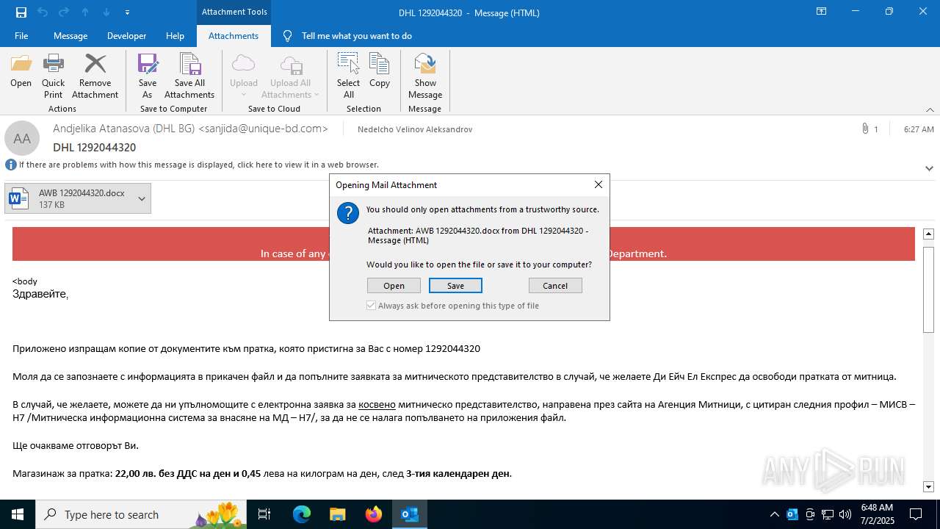
Task: Open Quick Access Toolbar customize dropdown
Action: 128,12
